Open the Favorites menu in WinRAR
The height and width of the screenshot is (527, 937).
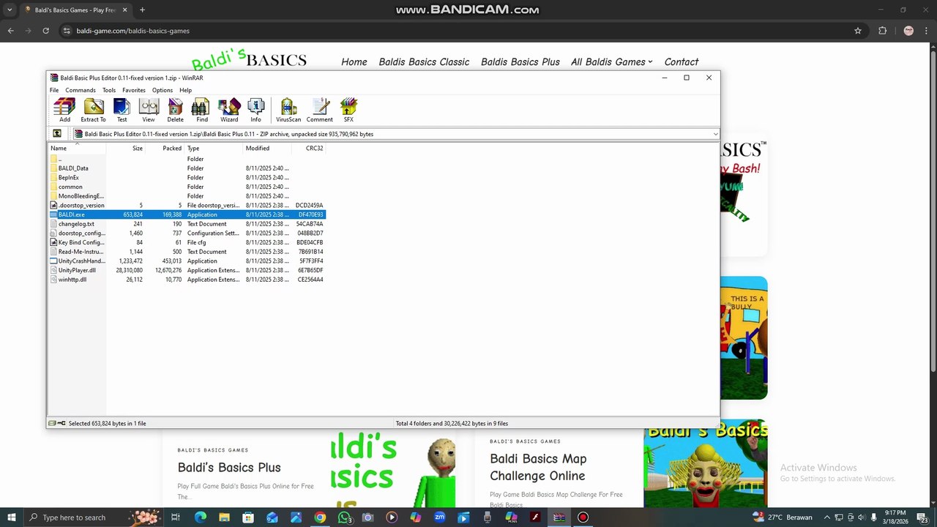134,90
